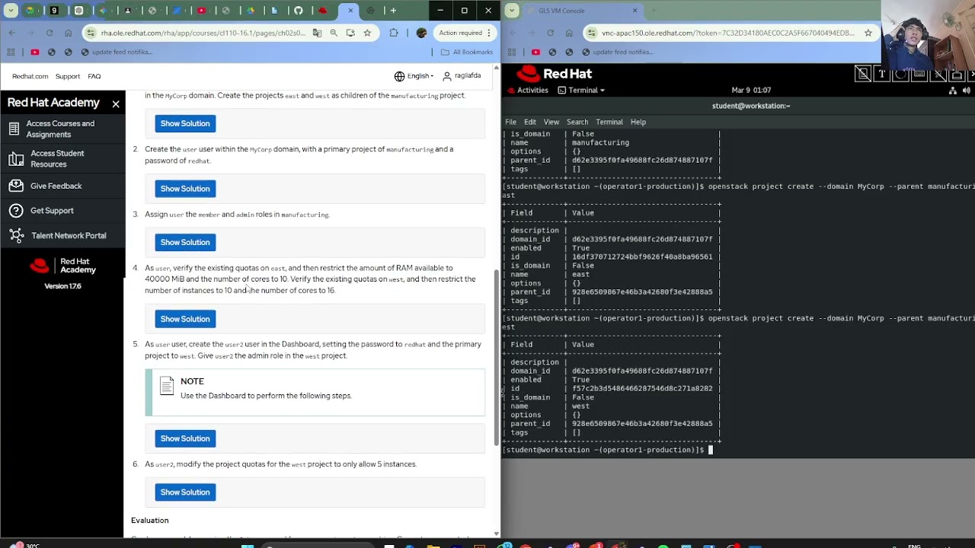Show Solution for step 6 modifying quotas
The height and width of the screenshot is (548, 975).
click(185, 492)
